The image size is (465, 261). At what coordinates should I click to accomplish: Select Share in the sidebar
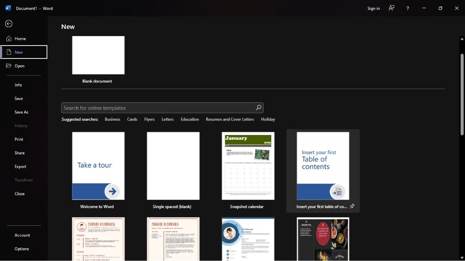click(19, 153)
